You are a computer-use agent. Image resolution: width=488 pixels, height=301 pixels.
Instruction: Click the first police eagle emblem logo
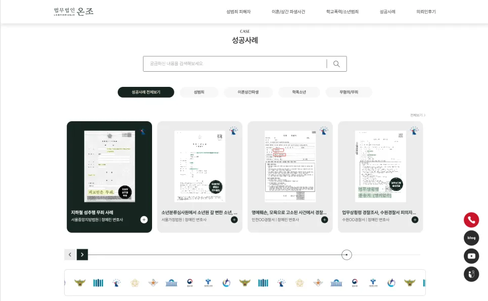[80, 283]
